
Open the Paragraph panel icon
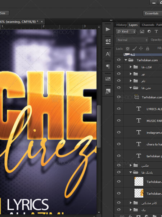click(108, 67)
